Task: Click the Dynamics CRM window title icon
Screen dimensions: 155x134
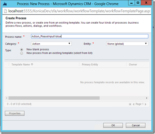Action: pos(5,4)
